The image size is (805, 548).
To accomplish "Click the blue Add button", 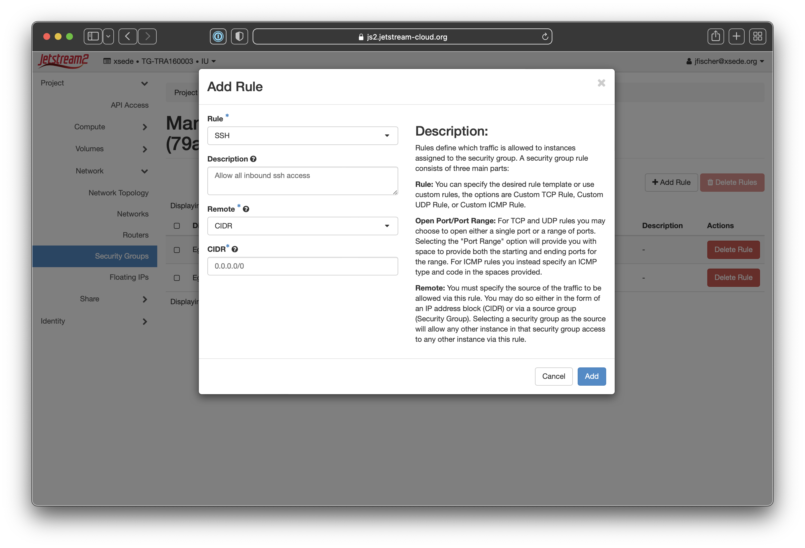I will pyautogui.click(x=591, y=376).
